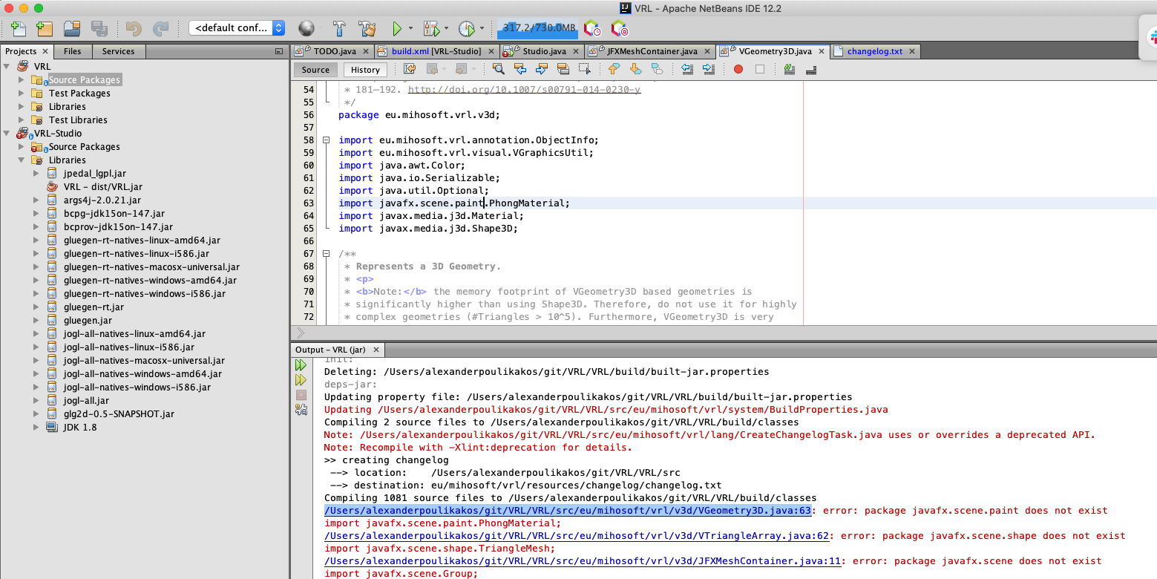Click the first profiler snapshot icon beside memory bar
1157x579 pixels.
tap(591, 28)
